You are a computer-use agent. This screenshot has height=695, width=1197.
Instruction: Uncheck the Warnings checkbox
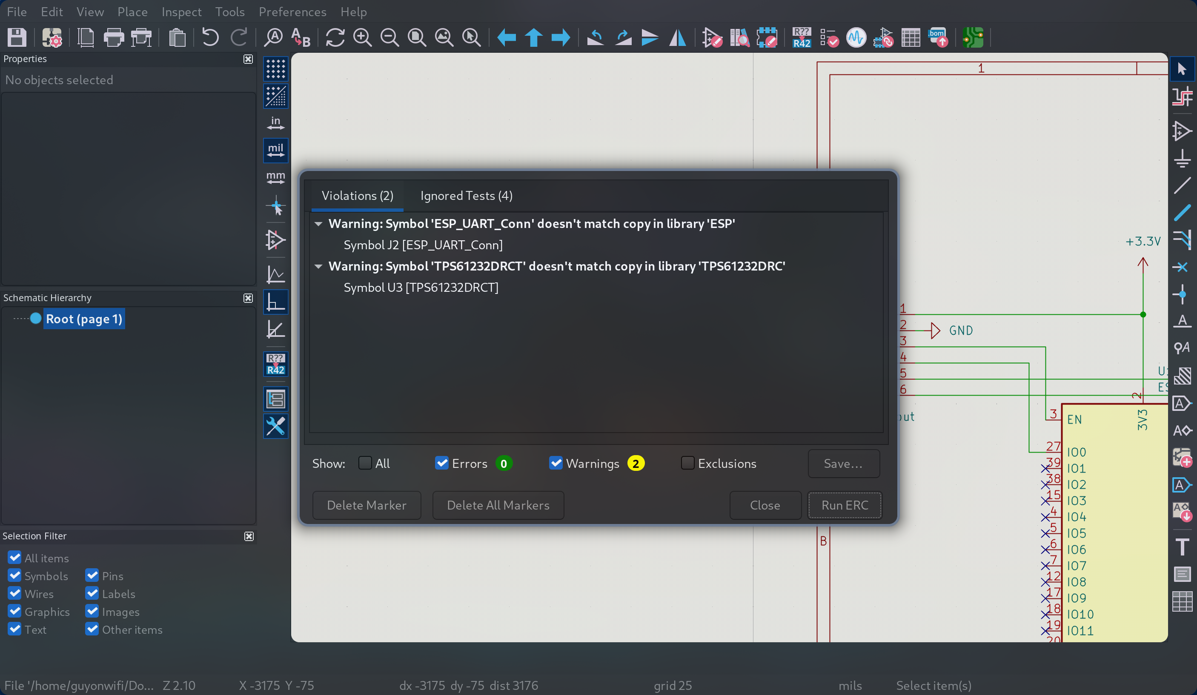click(555, 463)
